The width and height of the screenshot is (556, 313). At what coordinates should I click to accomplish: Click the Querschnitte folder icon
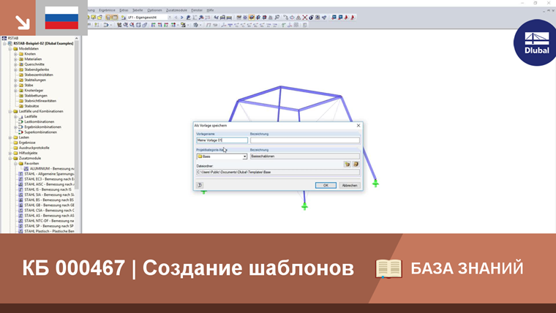coord(21,64)
